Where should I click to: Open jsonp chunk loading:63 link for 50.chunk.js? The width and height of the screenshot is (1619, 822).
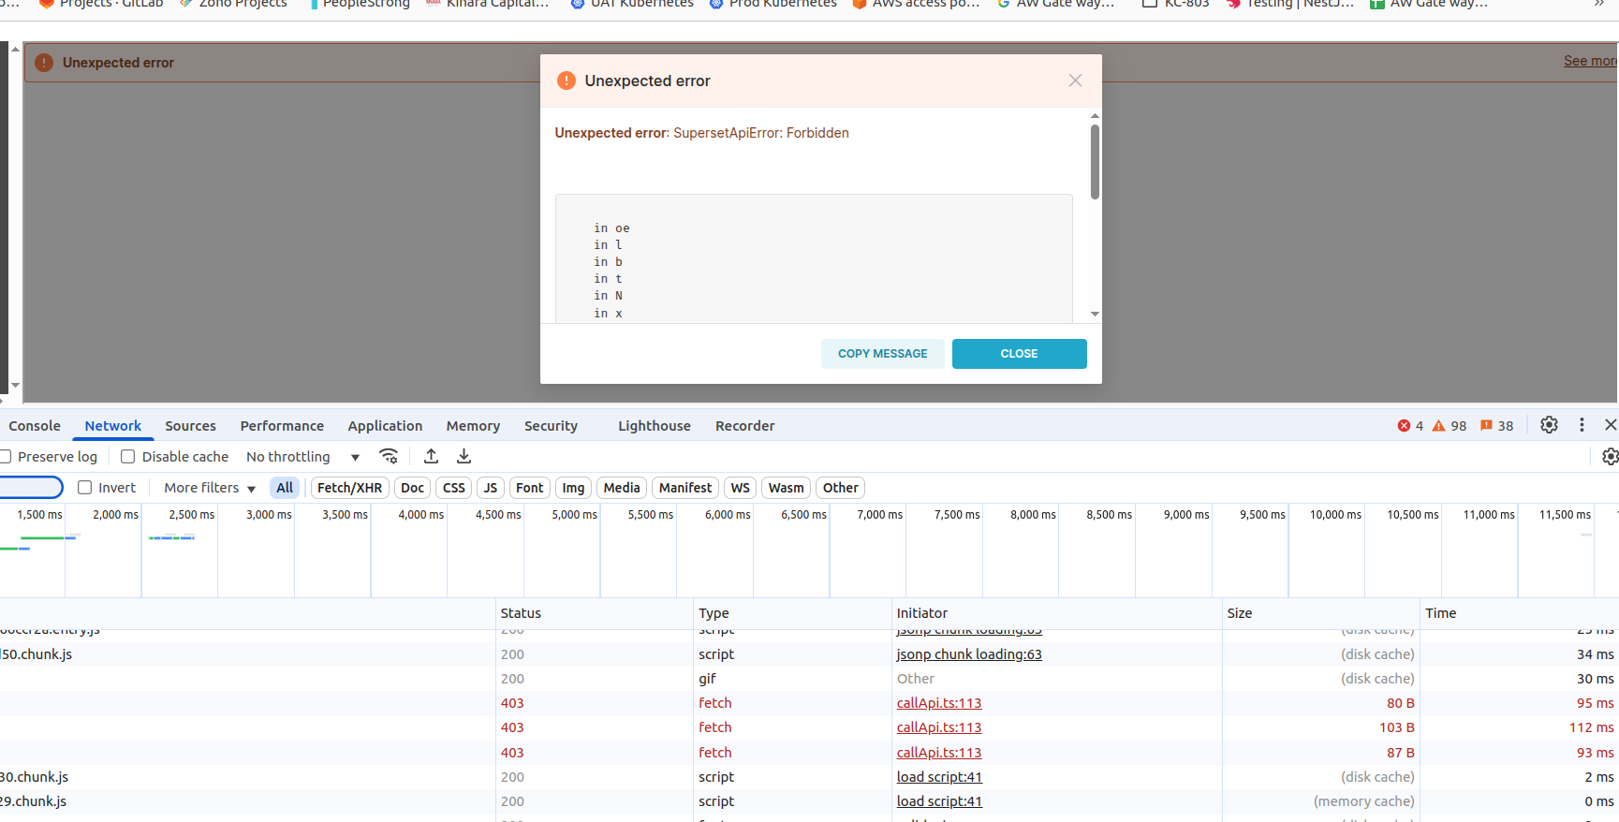[x=969, y=654]
